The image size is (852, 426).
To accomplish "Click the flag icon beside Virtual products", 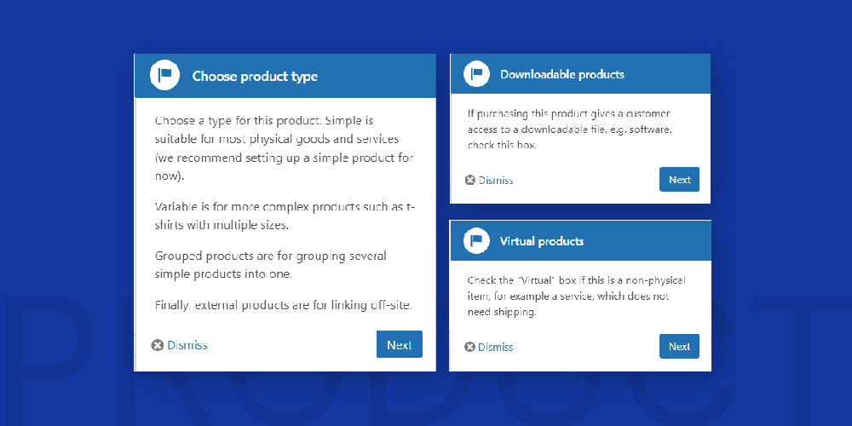I will [x=476, y=240].
